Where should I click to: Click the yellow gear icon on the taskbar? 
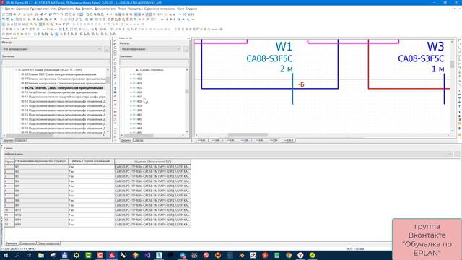tap(77, 255)
